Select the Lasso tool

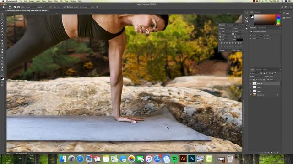click(2, 20)
